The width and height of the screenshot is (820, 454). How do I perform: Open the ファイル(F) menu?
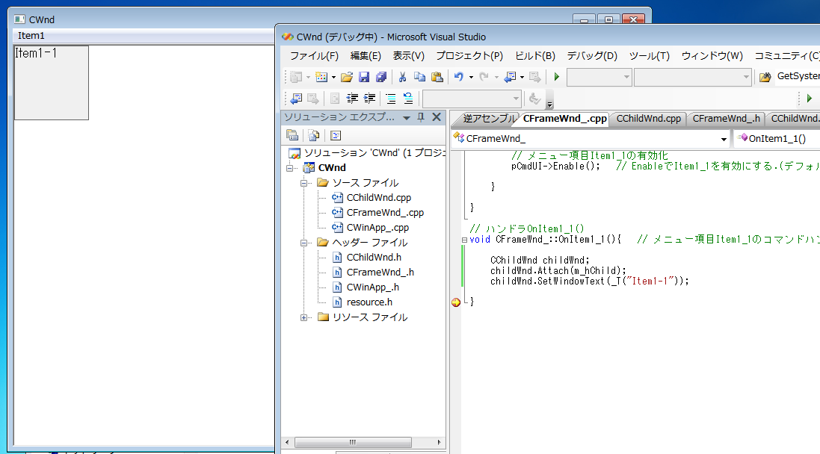pos(314,56)
